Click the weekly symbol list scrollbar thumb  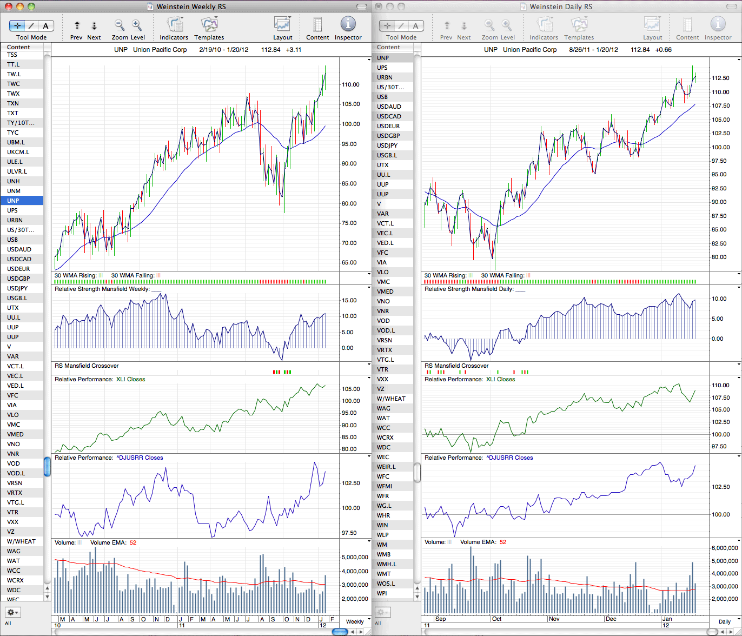click(x=47, y=466)
